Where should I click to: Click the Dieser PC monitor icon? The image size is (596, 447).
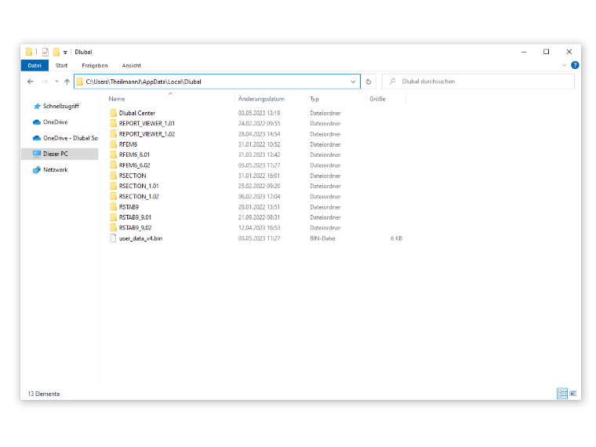tap(37, 154)
